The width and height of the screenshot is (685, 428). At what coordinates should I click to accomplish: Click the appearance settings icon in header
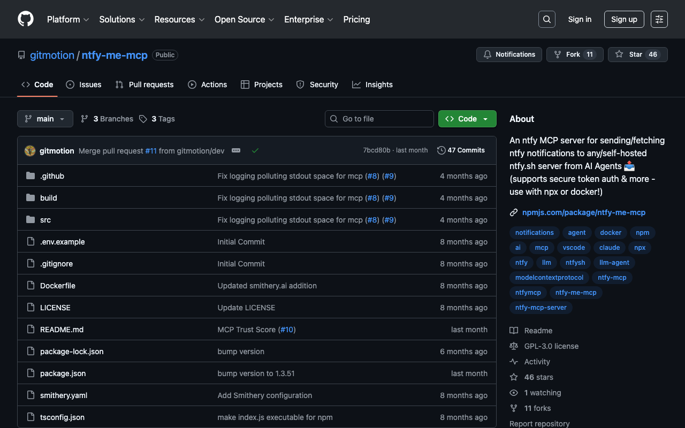coord(659,19)
